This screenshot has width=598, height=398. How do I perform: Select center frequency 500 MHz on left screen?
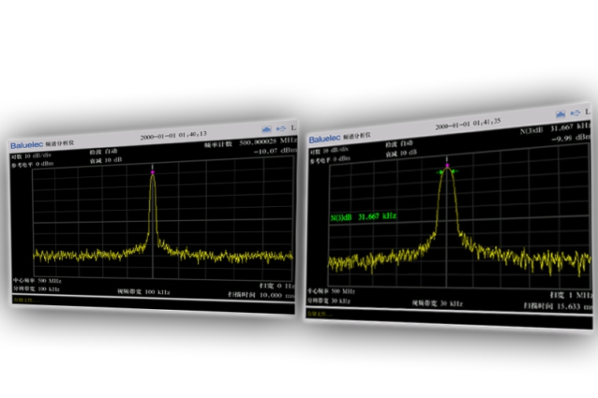pos(38,280)
